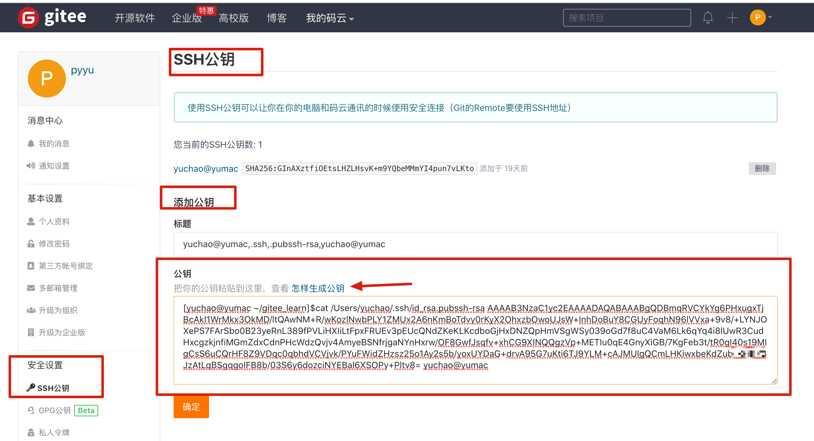Go to 我的消息 in sidebar
Viewport: 814px width, 441px height.
pos(54,144)
